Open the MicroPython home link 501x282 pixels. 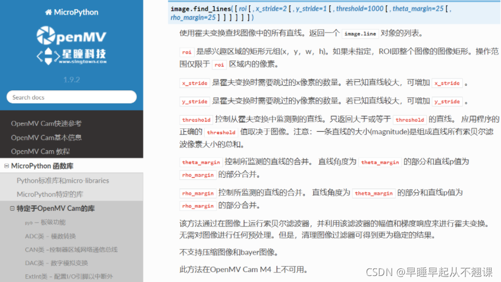click(72, 12)
